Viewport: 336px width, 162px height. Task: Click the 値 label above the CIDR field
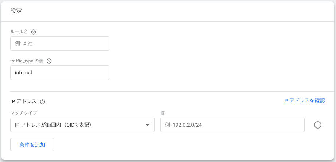point(163,113)
